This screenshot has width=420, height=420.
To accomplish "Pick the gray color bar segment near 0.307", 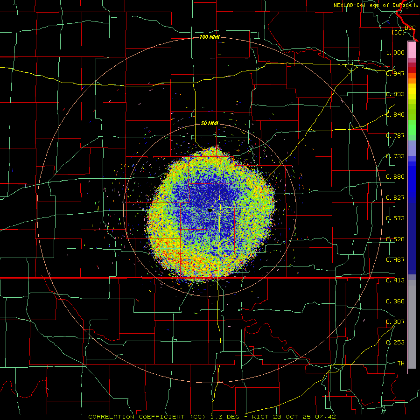I will click(x=412, y=324).
